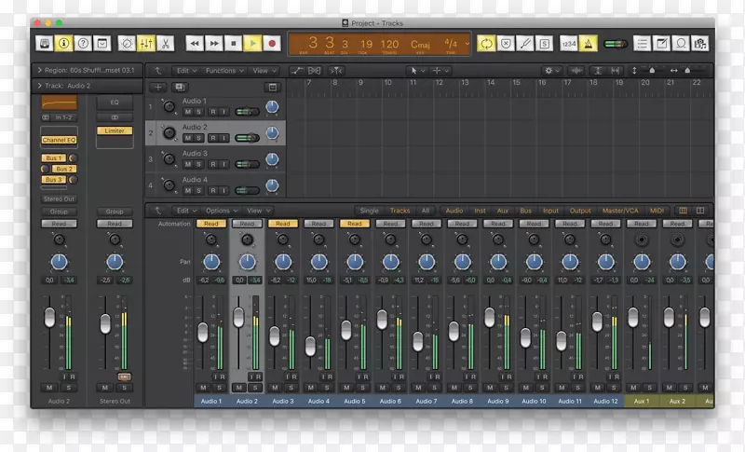Record-enable the Audio 4 track
This screenshot has height=452, width=745.
(211, 189)
